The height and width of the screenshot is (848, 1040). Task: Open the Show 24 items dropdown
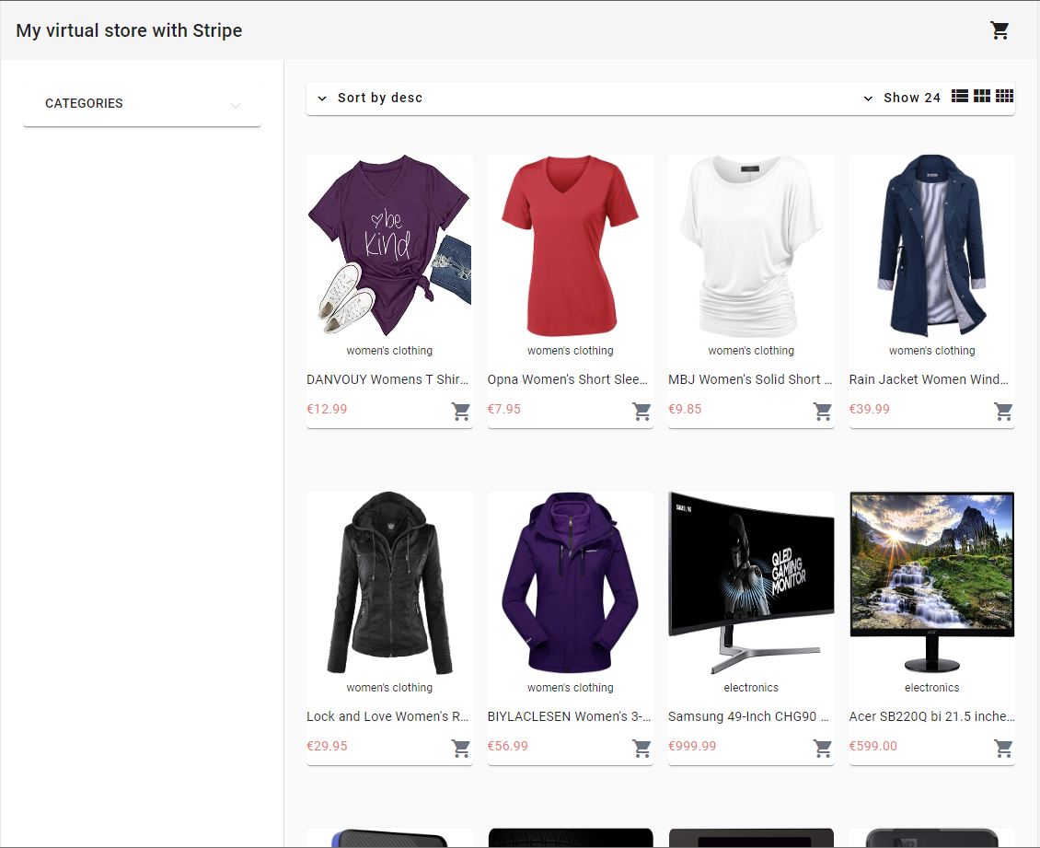(902, 99)
